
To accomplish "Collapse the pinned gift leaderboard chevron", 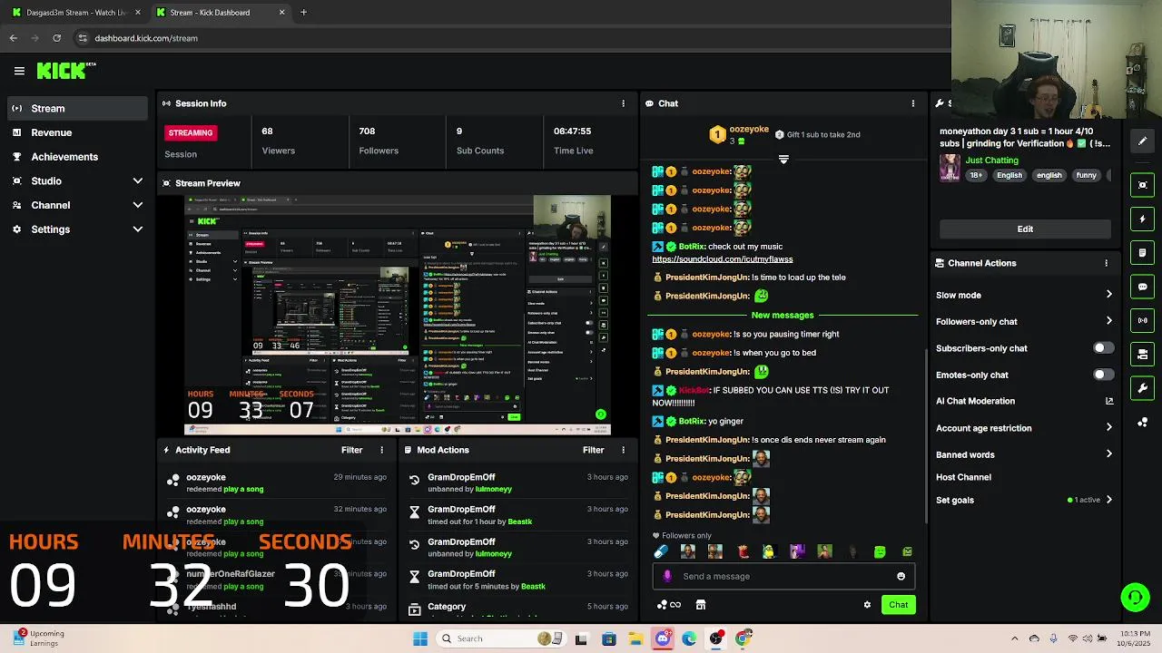I will pos(783,159).
